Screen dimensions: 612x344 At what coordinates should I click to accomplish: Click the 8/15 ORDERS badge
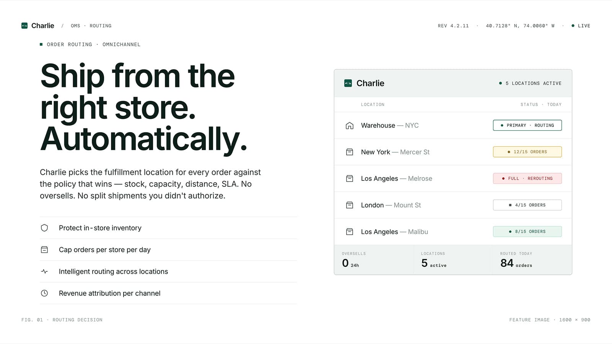(x=527, y=232)
